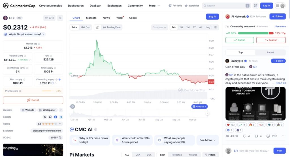This screenshot has width=290, height=157.
Task: Open the X (Twitter) social icon
Action: (x=45, y=117)
